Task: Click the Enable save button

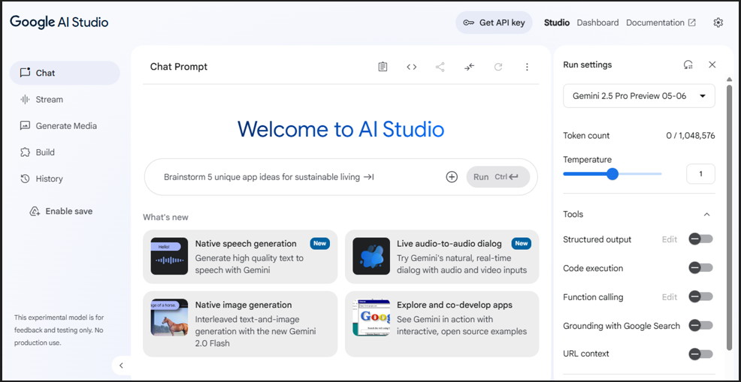Action: coord(60,211)
